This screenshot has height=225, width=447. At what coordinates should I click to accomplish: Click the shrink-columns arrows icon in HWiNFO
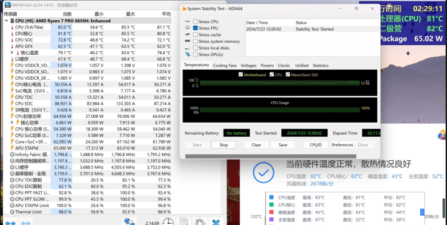pos(26,223)
